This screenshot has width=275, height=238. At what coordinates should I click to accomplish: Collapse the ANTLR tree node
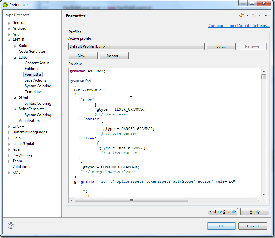pos(9,40)
